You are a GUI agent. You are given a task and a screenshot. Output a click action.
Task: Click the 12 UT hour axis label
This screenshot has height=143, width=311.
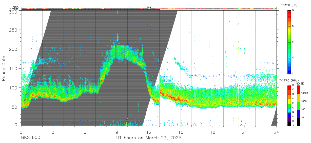[149, 132]
